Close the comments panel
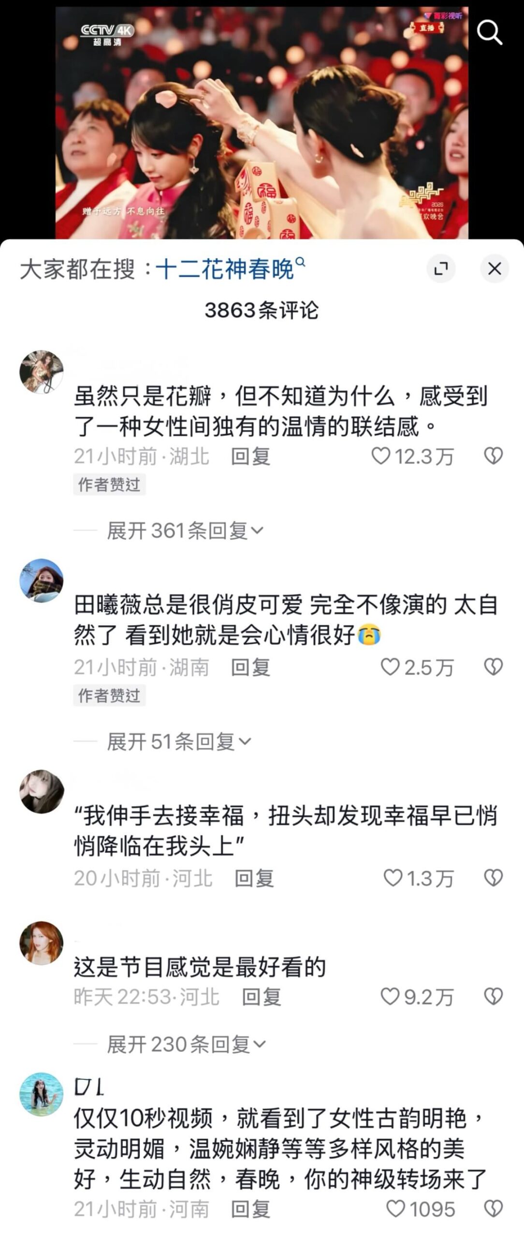The height and width of the screenshot is (1238, 524). click(495, 268)
